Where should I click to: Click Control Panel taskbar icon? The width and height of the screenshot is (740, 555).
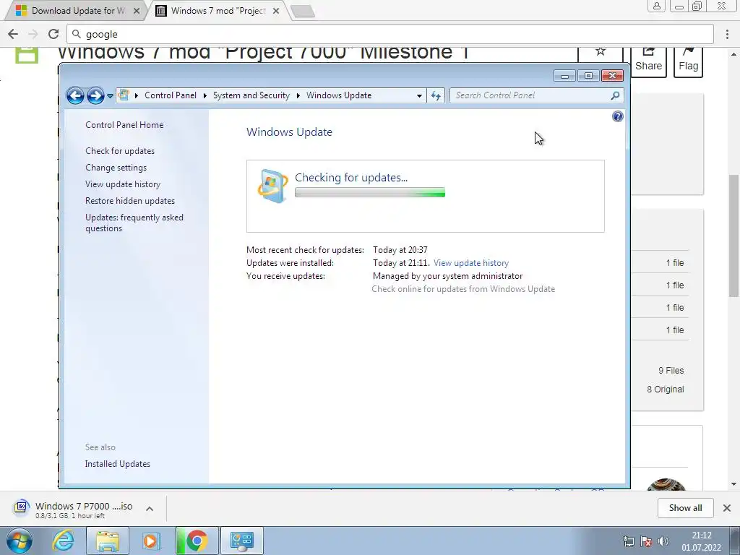coord(241,541)
